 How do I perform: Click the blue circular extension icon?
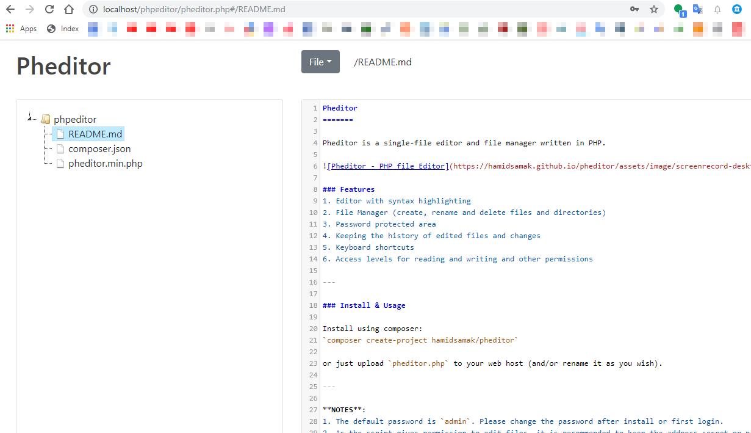pos(737,9)
